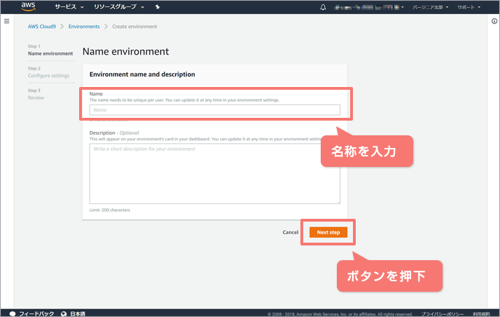Open the notifications bell
This screenshot has width=500, height=317.
point(323,7)
